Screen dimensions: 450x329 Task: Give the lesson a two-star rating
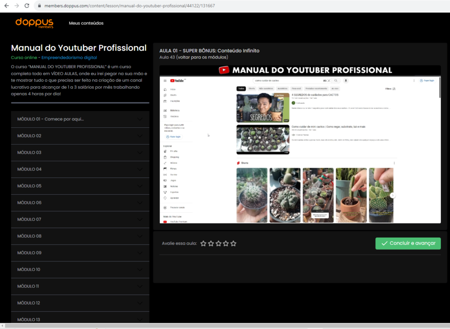(x=211, y=243)
